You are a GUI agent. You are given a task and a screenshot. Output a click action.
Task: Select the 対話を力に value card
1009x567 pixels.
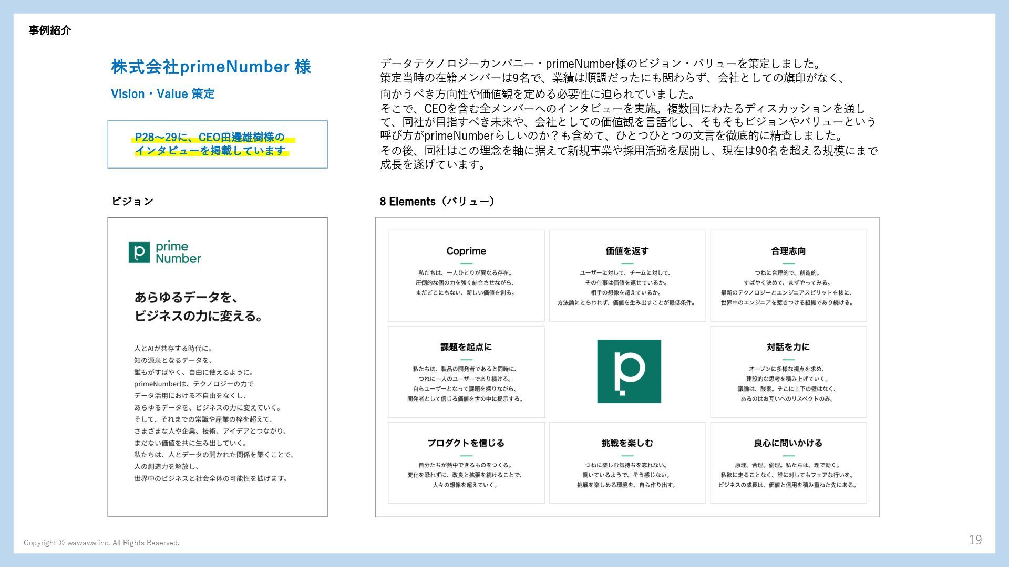788,372
